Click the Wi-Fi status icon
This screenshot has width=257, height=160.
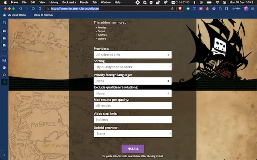point(217,2)
